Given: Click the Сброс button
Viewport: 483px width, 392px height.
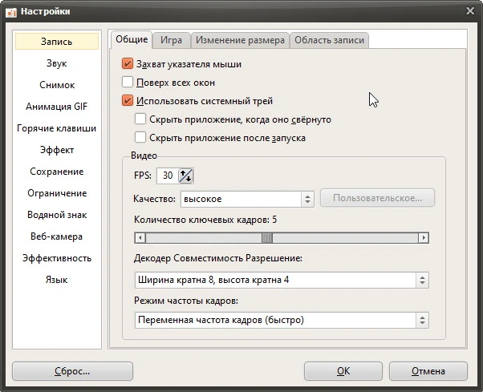Looking at the screenshot, I should (x=72, y=371).
